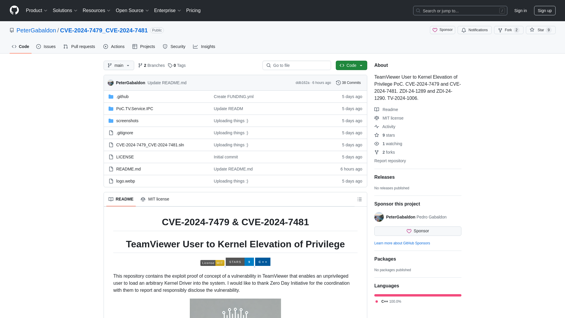Click PeterGabaldon avatar in Sponsor section
Viewport: 565px width, 318px height.
[379, 217]
